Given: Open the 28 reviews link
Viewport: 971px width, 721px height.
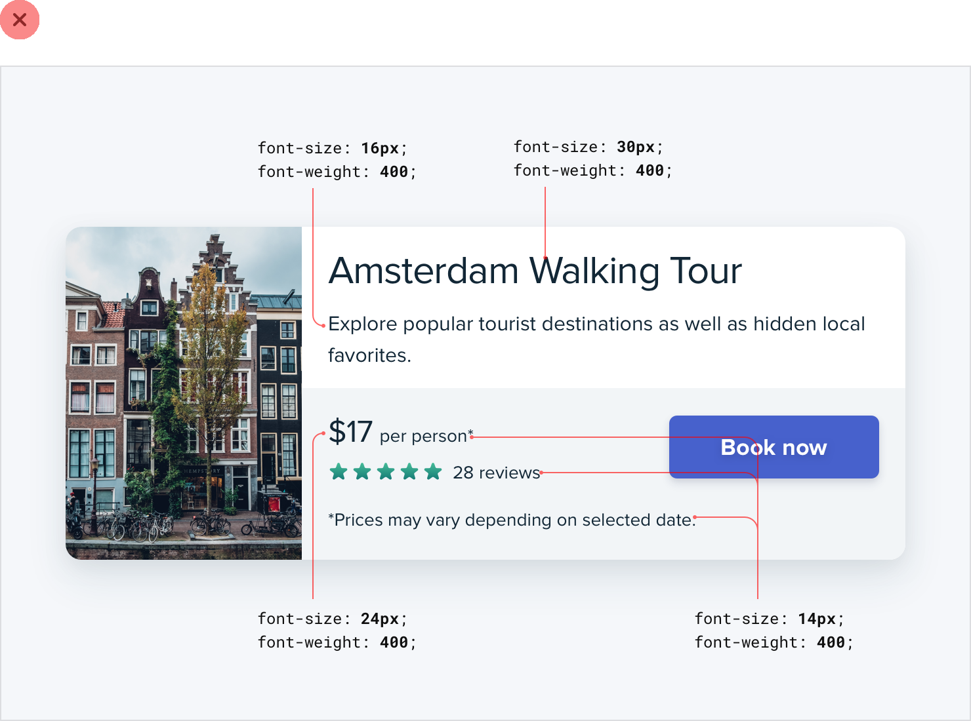Looking at the screenshot, I should click(496, 473).
